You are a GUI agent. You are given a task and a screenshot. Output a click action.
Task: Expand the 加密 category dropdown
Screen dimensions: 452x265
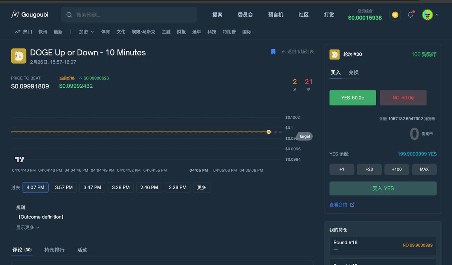tap(87, 32)
